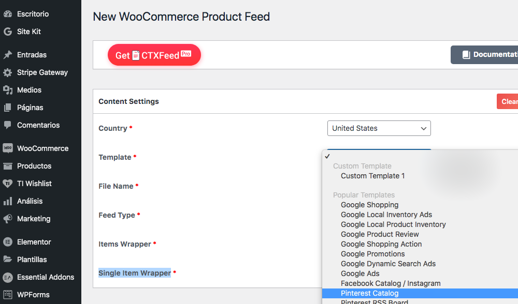Click the File Name label
The height and width of the screenshot is (304, 518).
click(x=116, y=186)
